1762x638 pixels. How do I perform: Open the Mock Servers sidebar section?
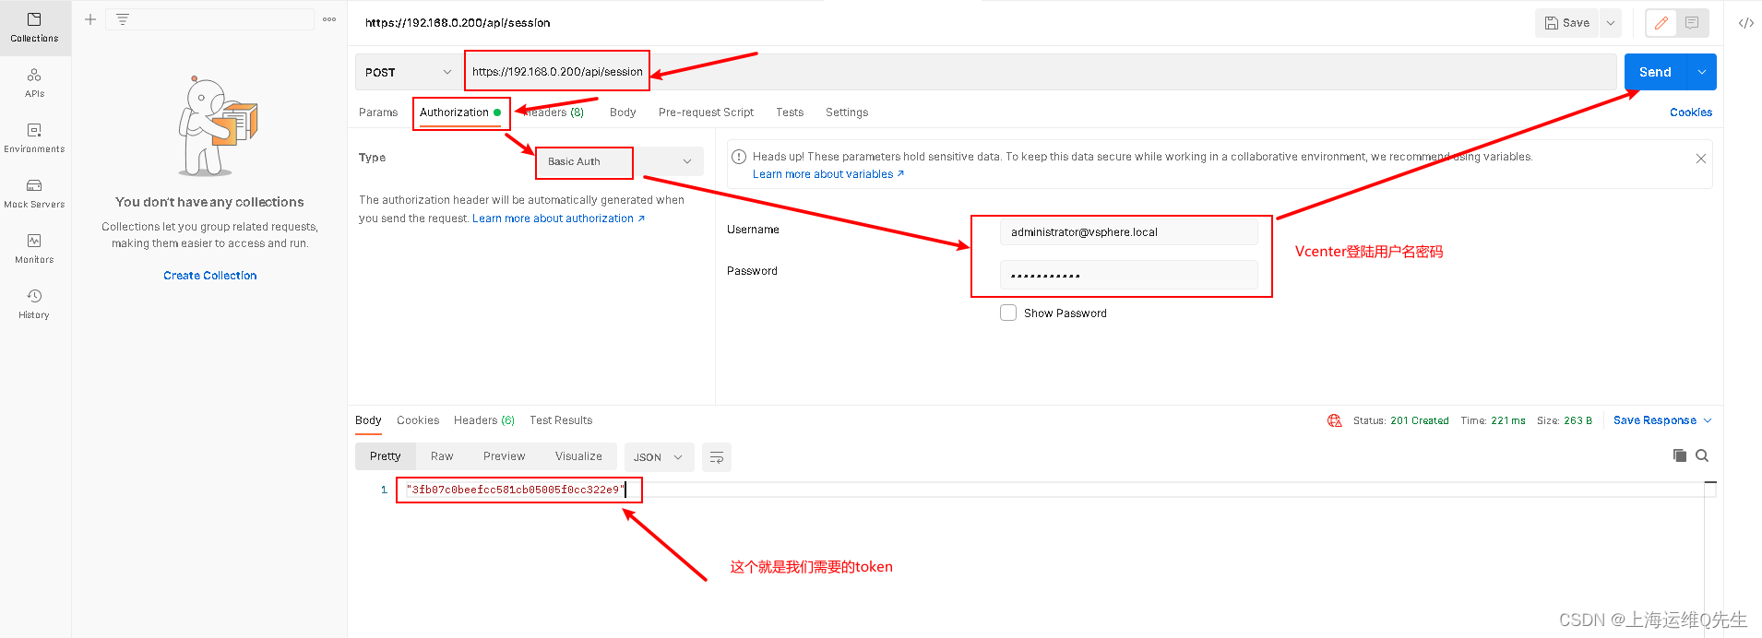coord(34,194)
